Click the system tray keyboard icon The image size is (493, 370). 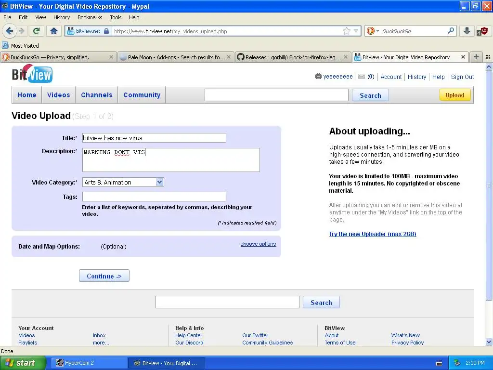439,363
